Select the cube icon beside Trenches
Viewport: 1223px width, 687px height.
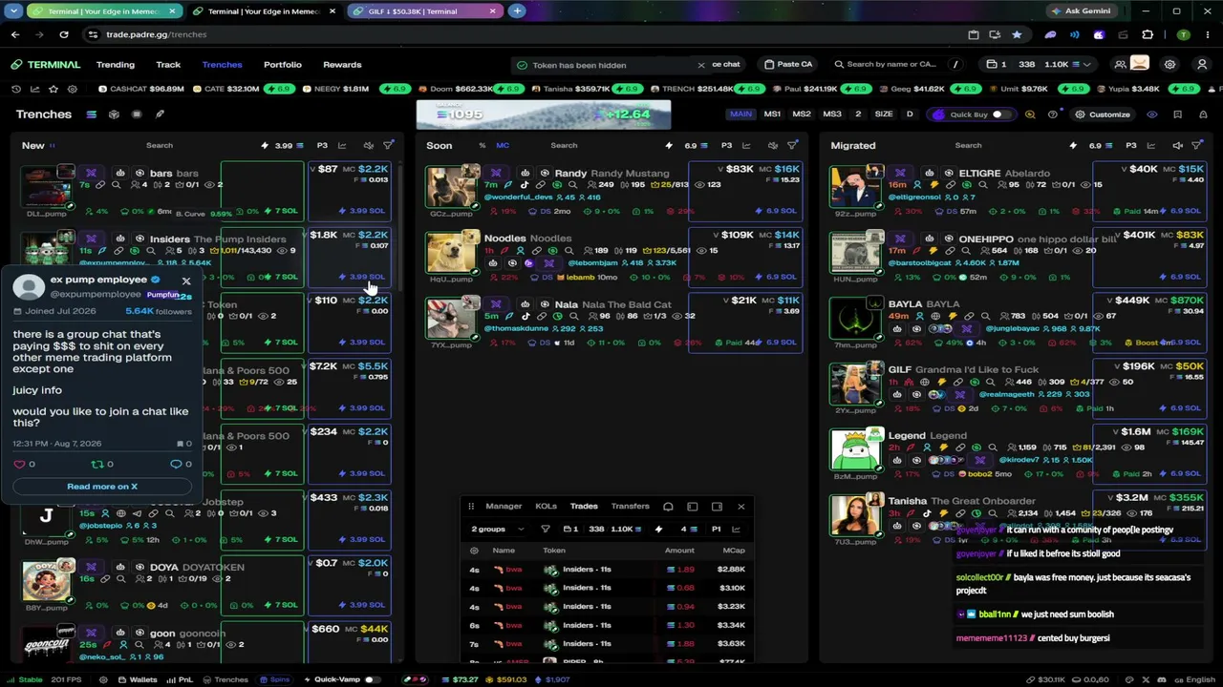[x=114, y=114]
